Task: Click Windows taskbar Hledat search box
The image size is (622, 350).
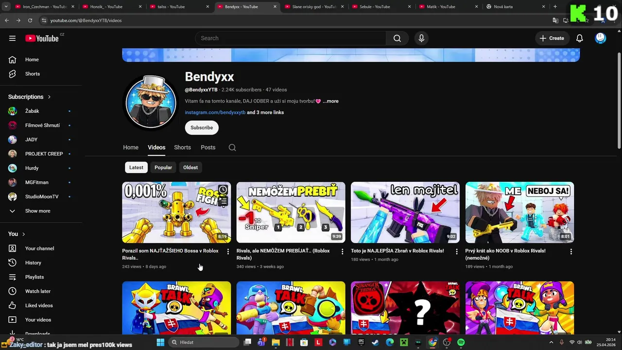Action: point(204,342)
